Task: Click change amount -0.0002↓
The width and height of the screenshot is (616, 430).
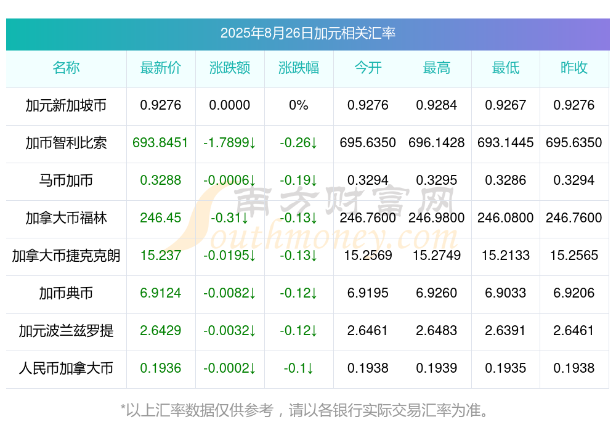Action: pyautogui.click(x=229, y=368)
